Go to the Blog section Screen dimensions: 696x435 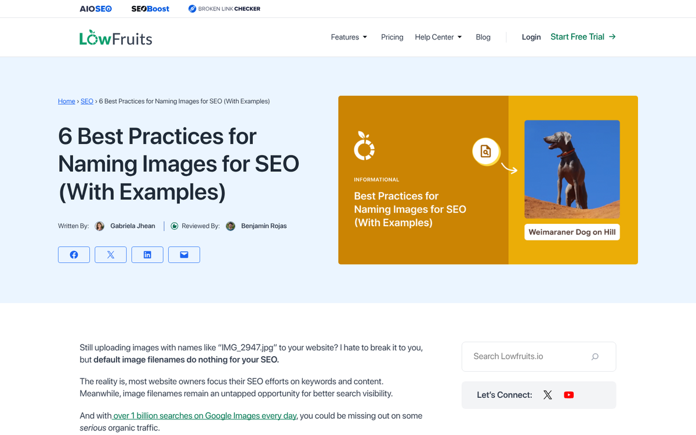483,37
